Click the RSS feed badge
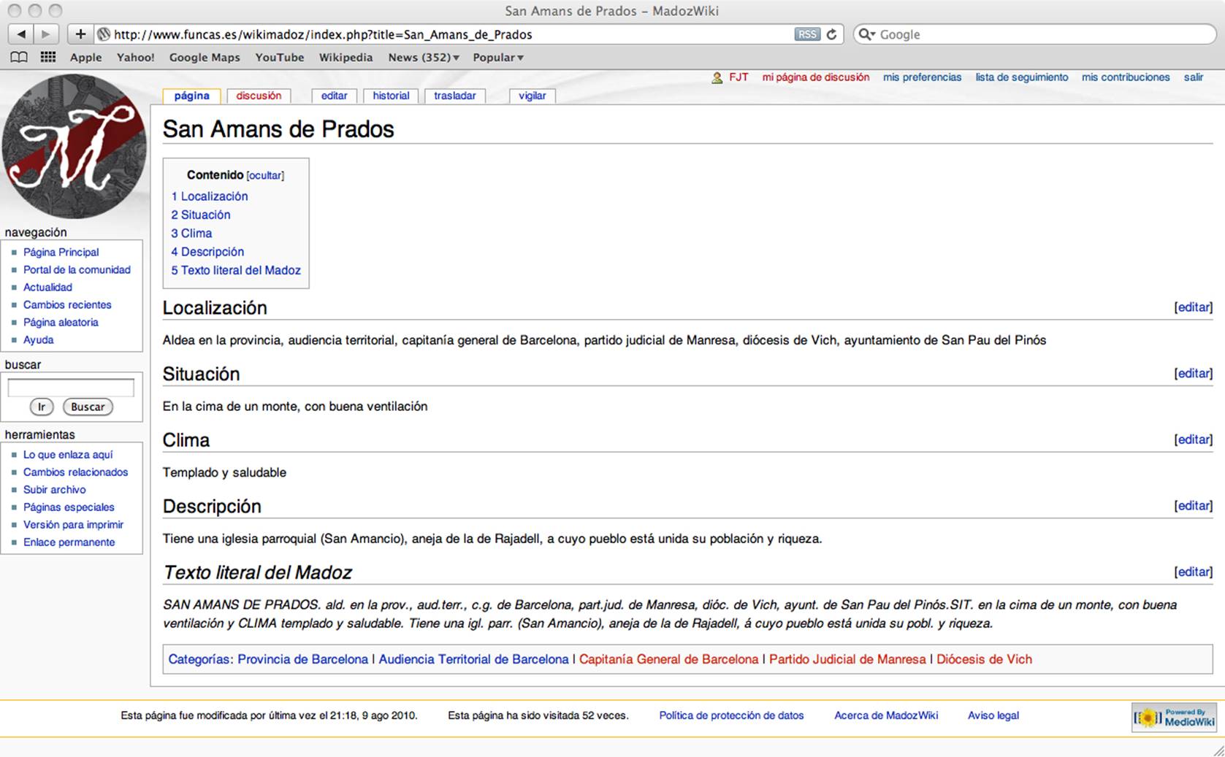Screen dimensions: 1225x757 [806, 34]
